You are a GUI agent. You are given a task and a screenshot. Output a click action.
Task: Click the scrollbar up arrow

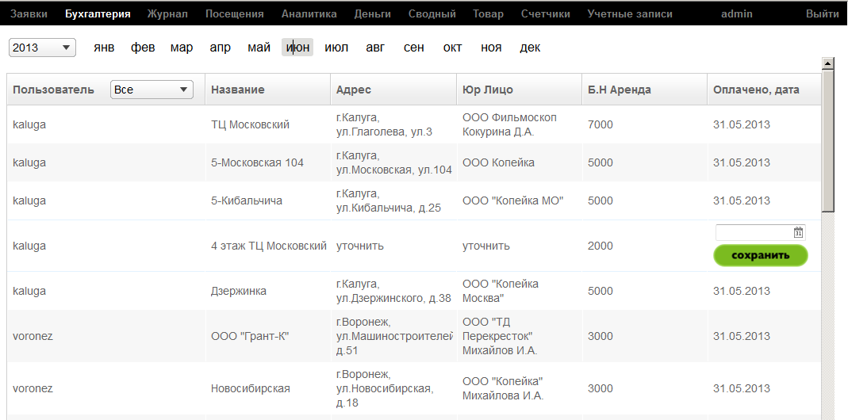click(x=827, y=63)
